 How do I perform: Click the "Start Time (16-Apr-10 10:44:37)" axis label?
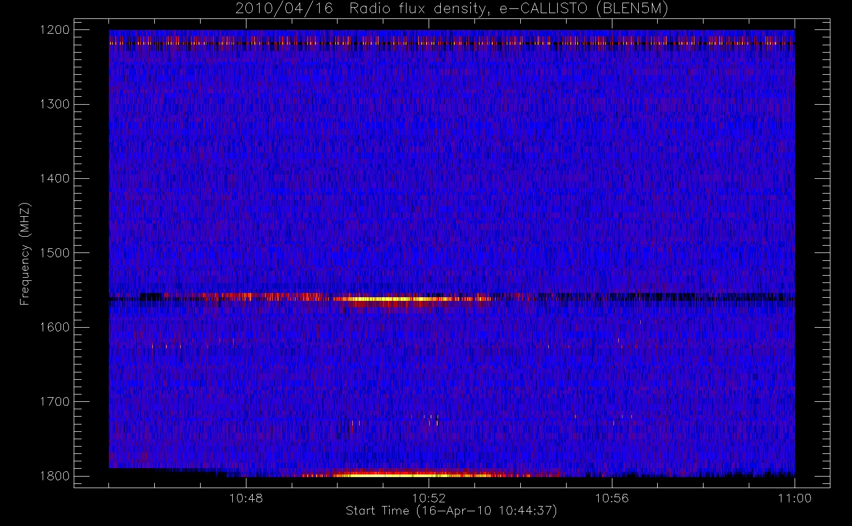(451, 511)
